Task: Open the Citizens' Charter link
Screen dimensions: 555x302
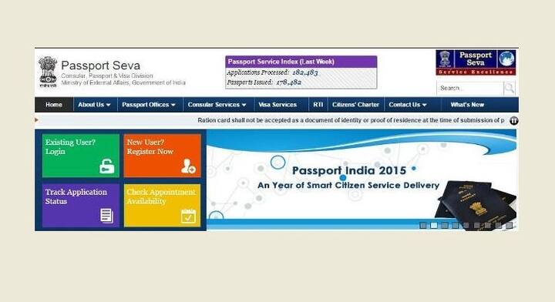Action: (x=355, y=105)
